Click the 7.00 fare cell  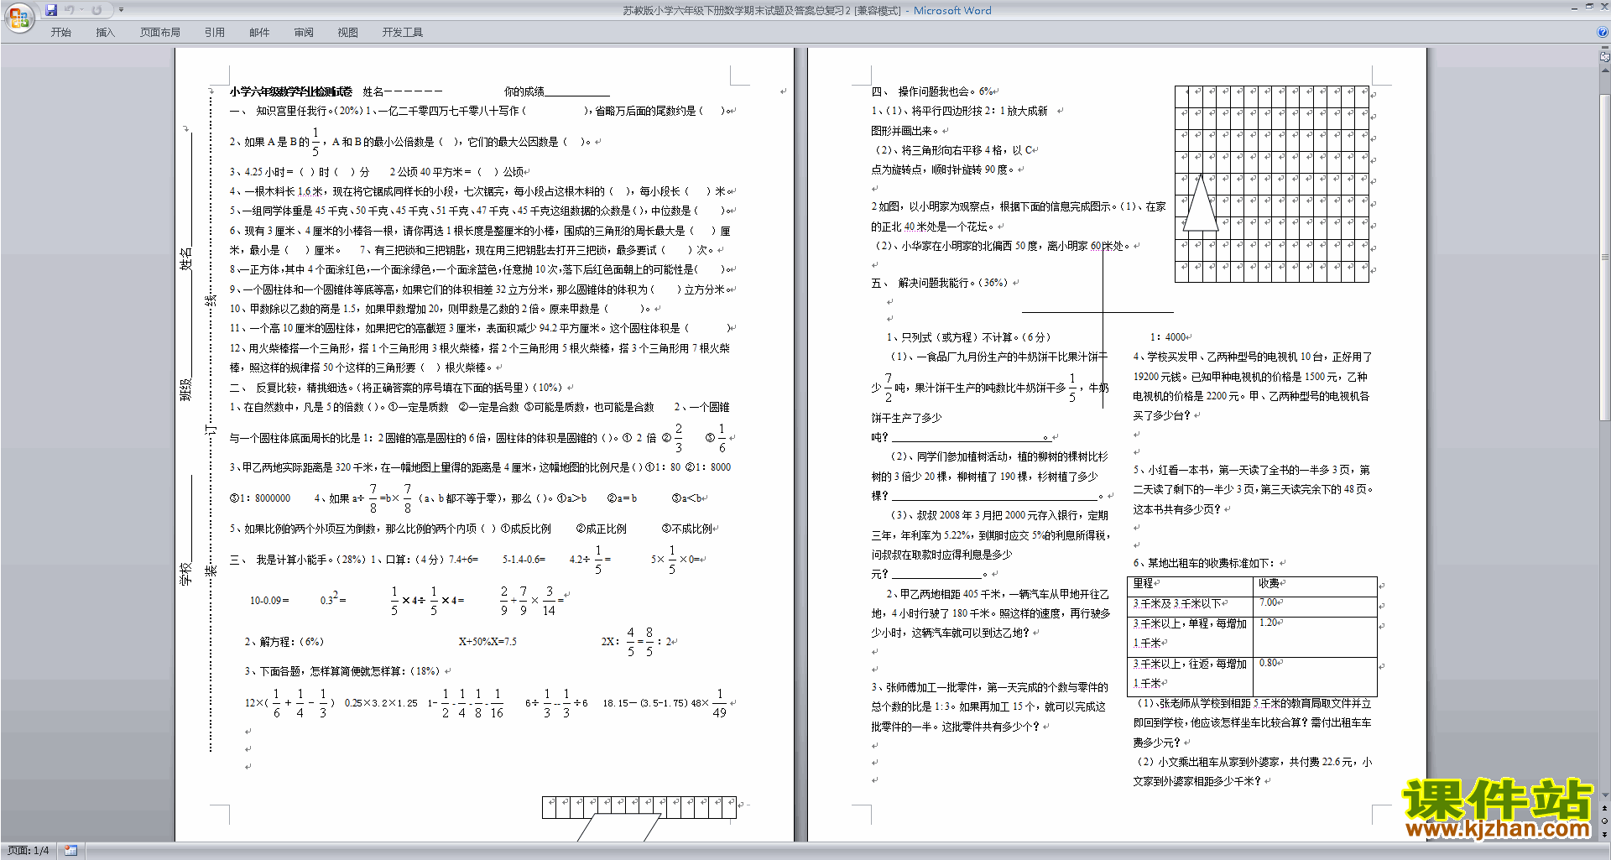(x=1315, y=607)
